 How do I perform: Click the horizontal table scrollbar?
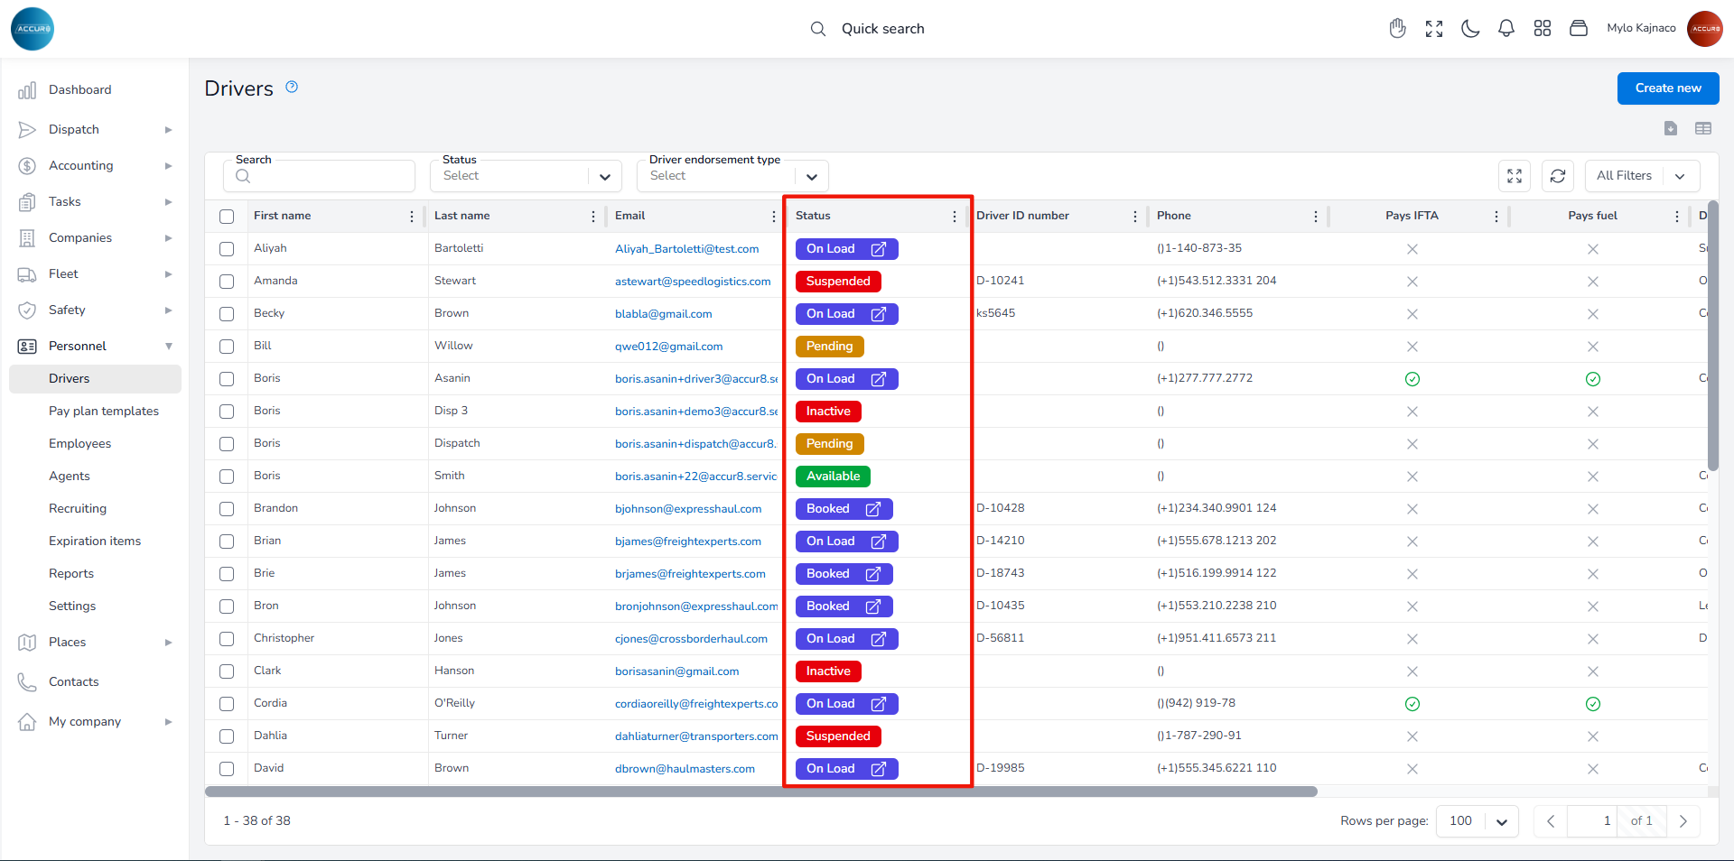pyautogui.click(x=760, y=792)
